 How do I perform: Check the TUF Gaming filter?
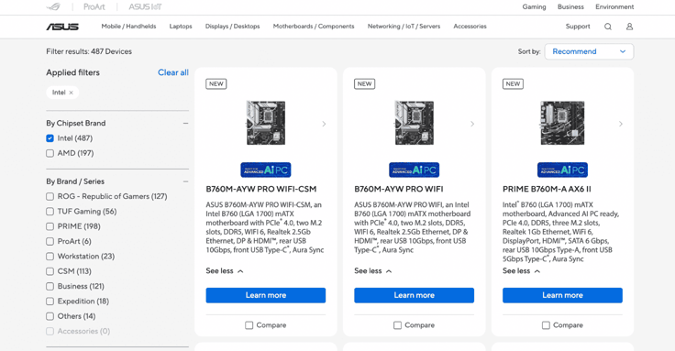50,212
